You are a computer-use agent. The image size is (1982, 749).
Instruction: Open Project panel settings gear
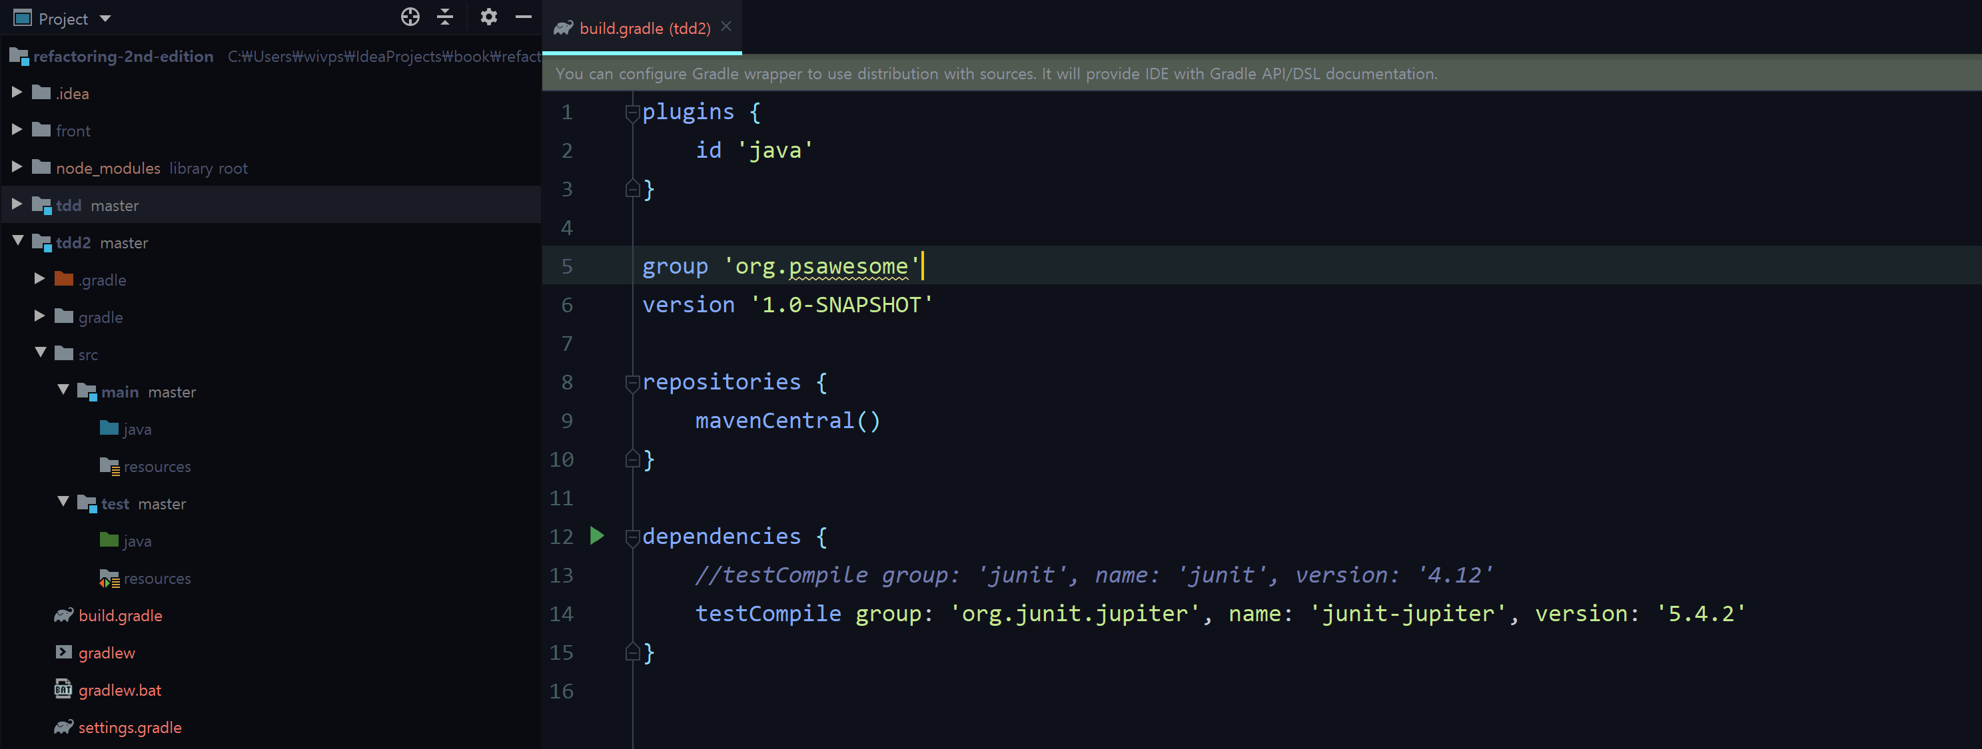pyautogui.click(x=488, y=17)
